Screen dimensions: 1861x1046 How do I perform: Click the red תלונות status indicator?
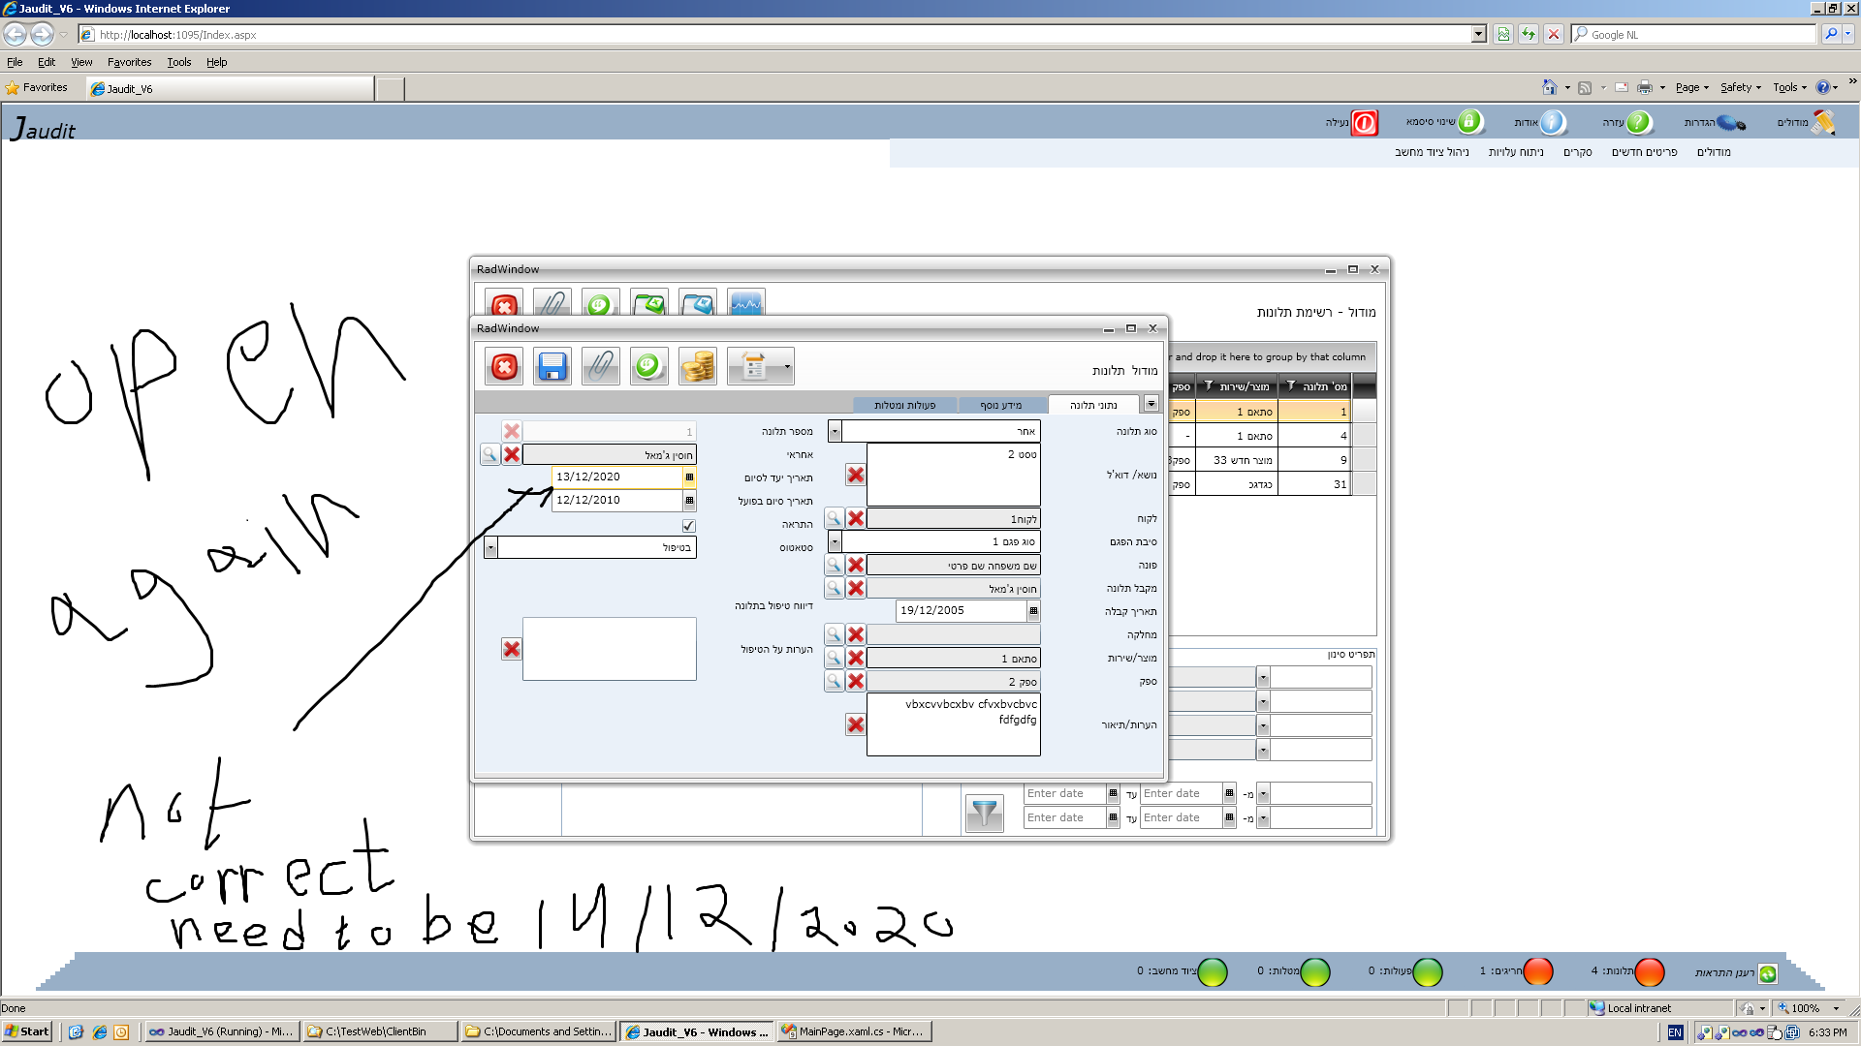[1650, 971]
